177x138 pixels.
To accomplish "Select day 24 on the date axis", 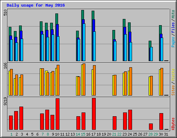I will point(130,134).
